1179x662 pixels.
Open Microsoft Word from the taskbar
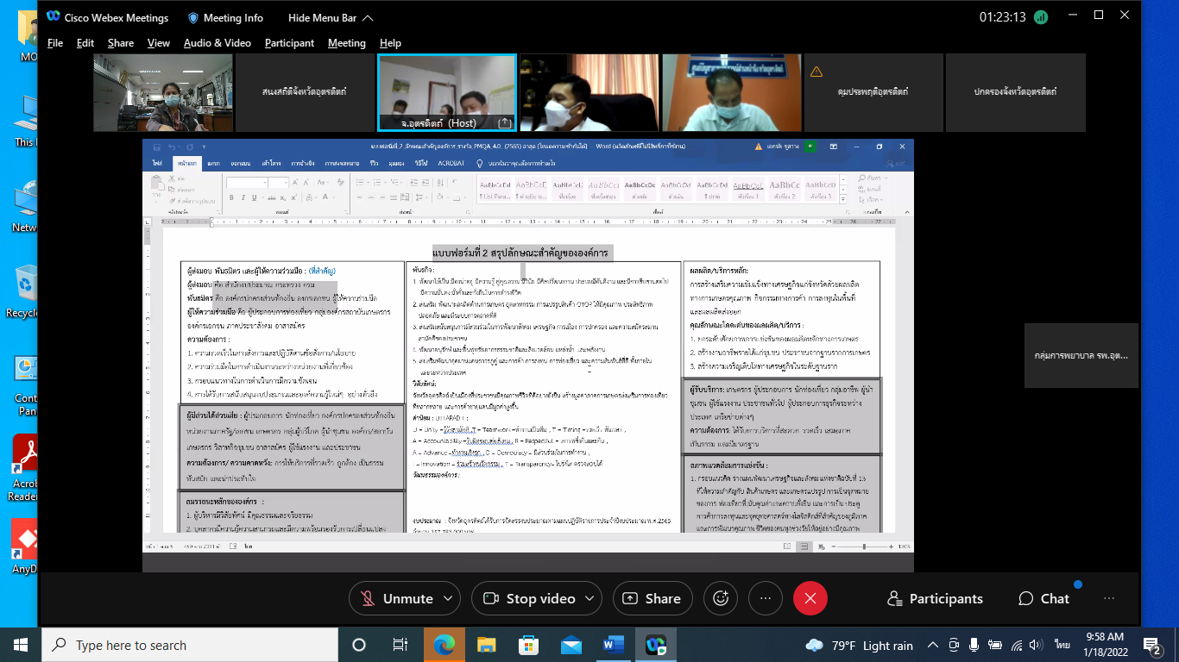click(614, 645)
